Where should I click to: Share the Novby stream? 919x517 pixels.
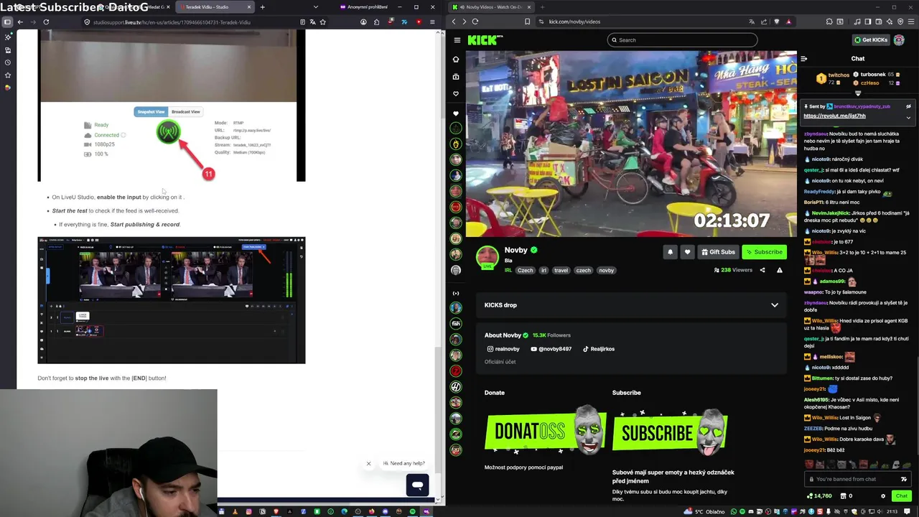pos(762,270)
